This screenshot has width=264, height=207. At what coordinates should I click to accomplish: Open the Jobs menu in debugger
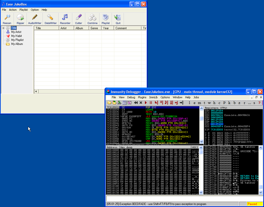click(x=196, y=97)
